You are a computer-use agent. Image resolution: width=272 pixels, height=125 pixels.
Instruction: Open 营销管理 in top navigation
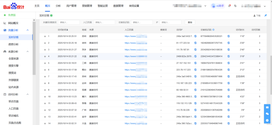[x=87, y=6]
